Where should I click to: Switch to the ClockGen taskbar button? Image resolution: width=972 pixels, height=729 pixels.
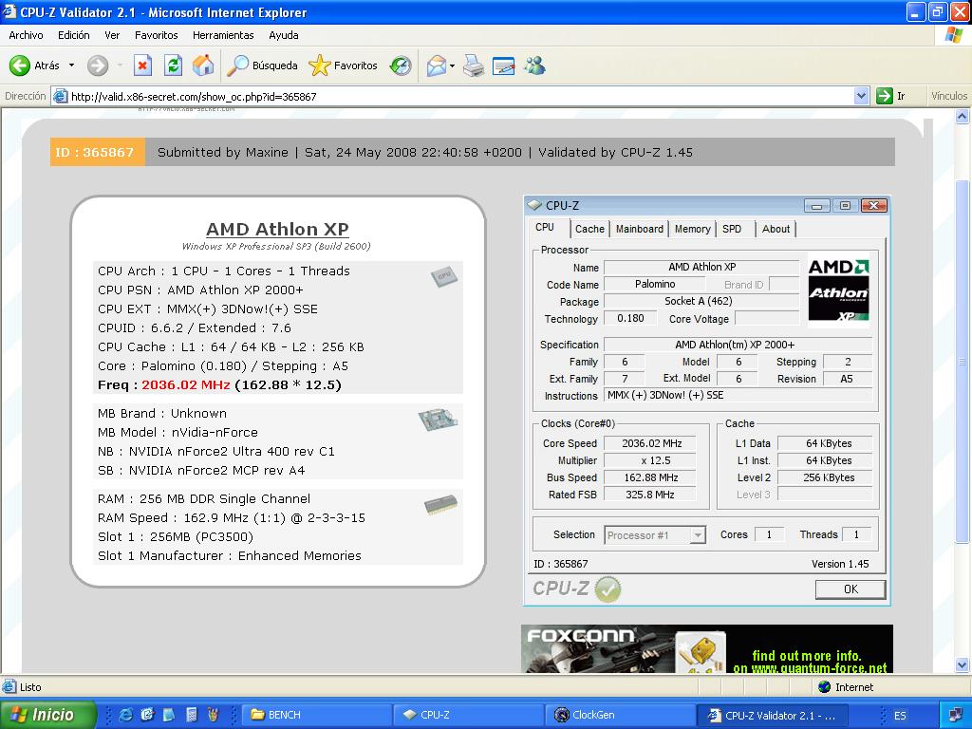[x=620, y=715]
